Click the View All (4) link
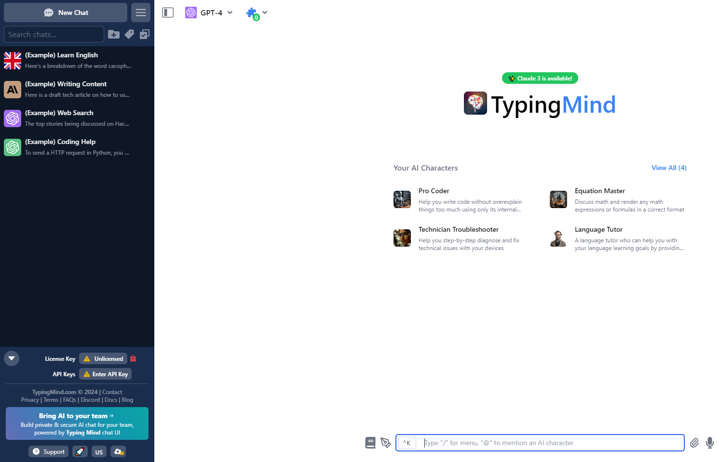720x462 pixels. click(x=668, y=168)
